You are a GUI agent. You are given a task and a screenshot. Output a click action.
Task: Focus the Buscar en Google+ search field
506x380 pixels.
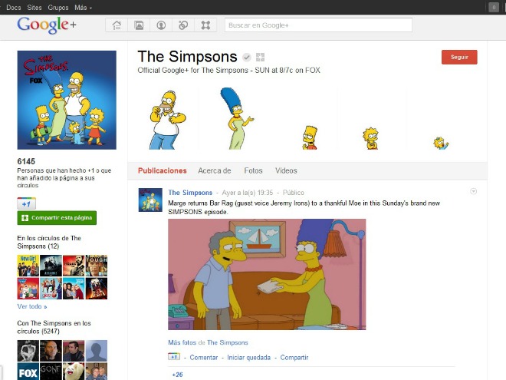pos(318,25)
